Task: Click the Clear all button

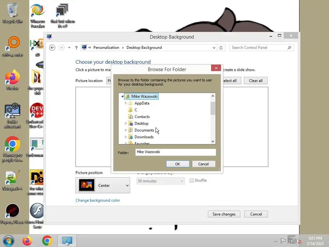Action: [x=255, y=81]
